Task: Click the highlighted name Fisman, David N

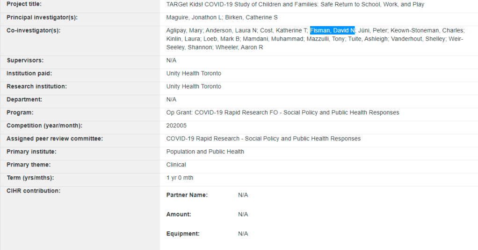Action: 332,30
